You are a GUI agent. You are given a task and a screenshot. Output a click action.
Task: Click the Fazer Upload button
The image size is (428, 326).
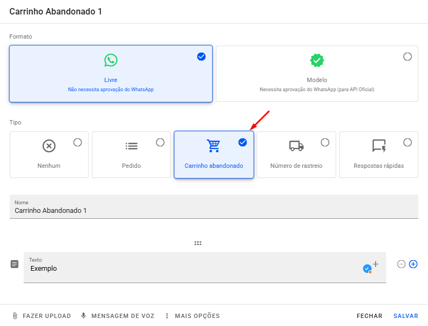42,316
